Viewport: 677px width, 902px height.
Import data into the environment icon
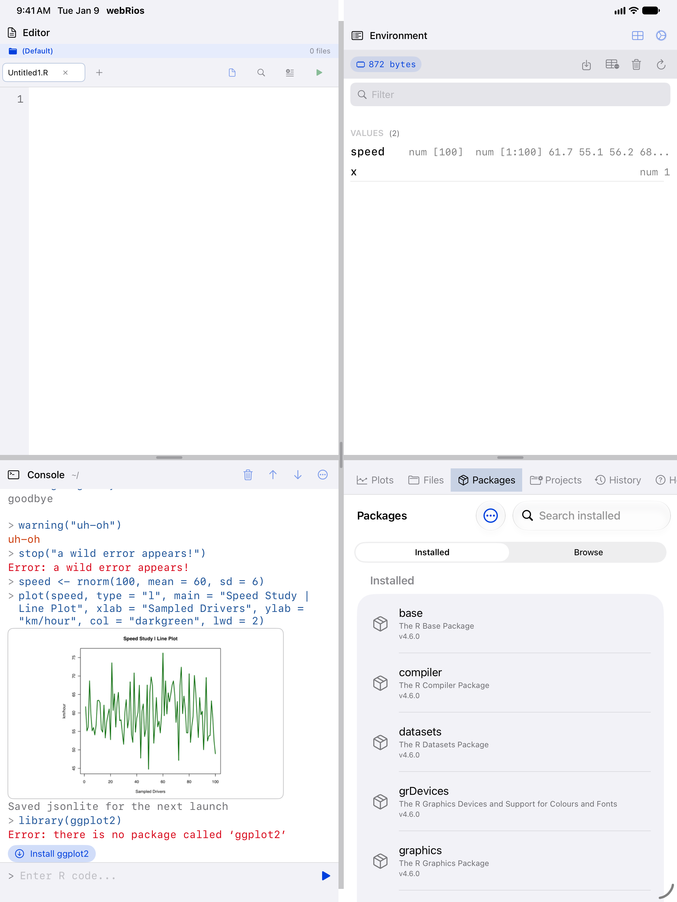[586, 65]
